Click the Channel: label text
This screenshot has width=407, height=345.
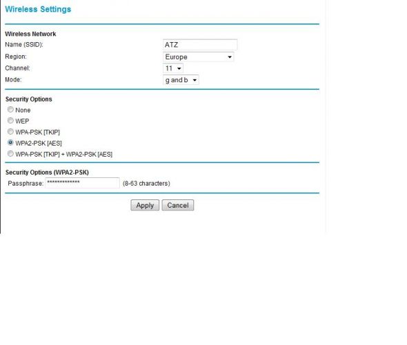click(17, 68)
